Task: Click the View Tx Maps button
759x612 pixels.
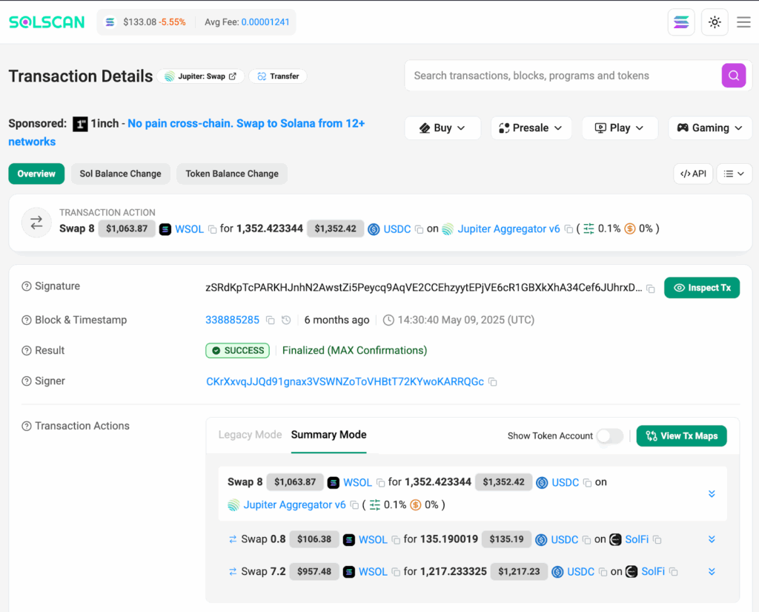Action: click(681, 436)
